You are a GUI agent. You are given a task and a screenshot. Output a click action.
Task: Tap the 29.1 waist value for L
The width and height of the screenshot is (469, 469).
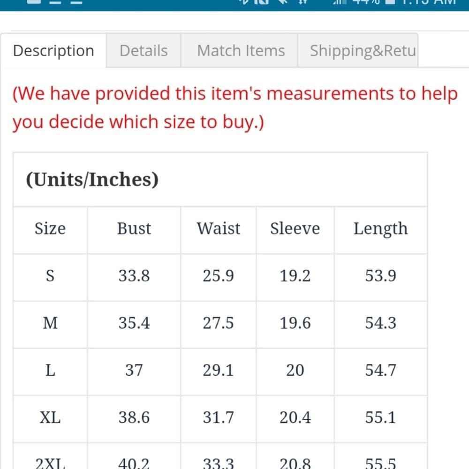point(219,371)
